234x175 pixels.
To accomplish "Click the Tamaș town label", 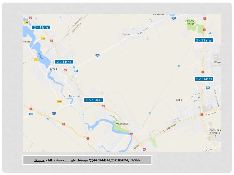I will pos(126,35).
